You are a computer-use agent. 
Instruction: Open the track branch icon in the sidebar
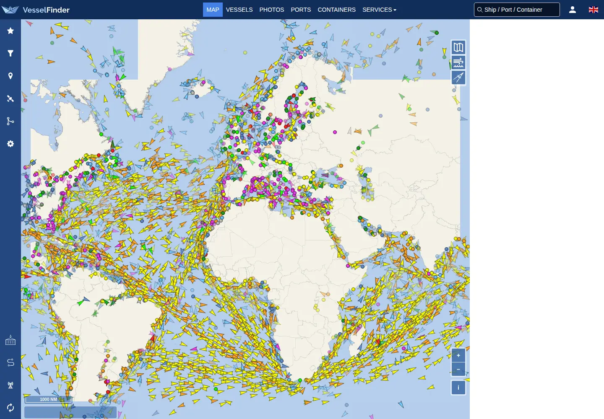pyautogui.click(x=10, y=121)
